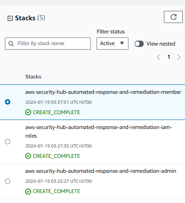Click the Stacks column header
Image resolution: width=185 pixels, height=203 pixels.
click(x=33, y=77)
